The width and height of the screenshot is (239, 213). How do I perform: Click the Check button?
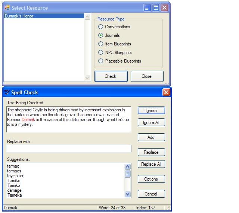(110, 76)
